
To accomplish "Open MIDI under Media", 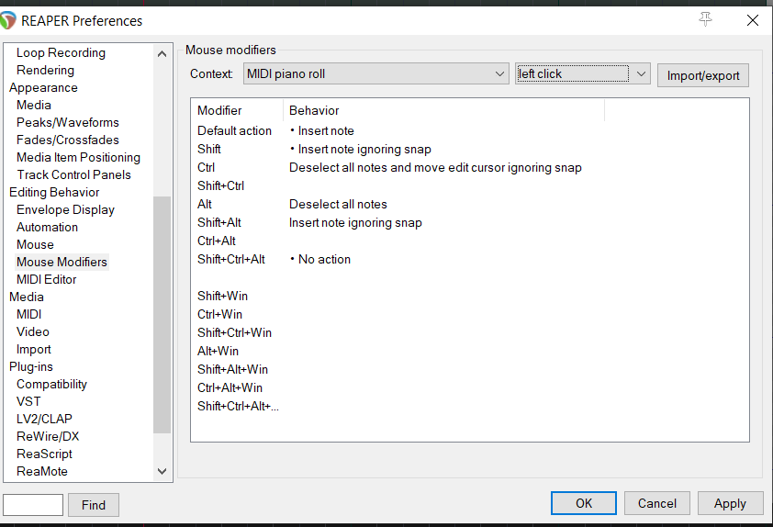I will [x=28, y=315].
